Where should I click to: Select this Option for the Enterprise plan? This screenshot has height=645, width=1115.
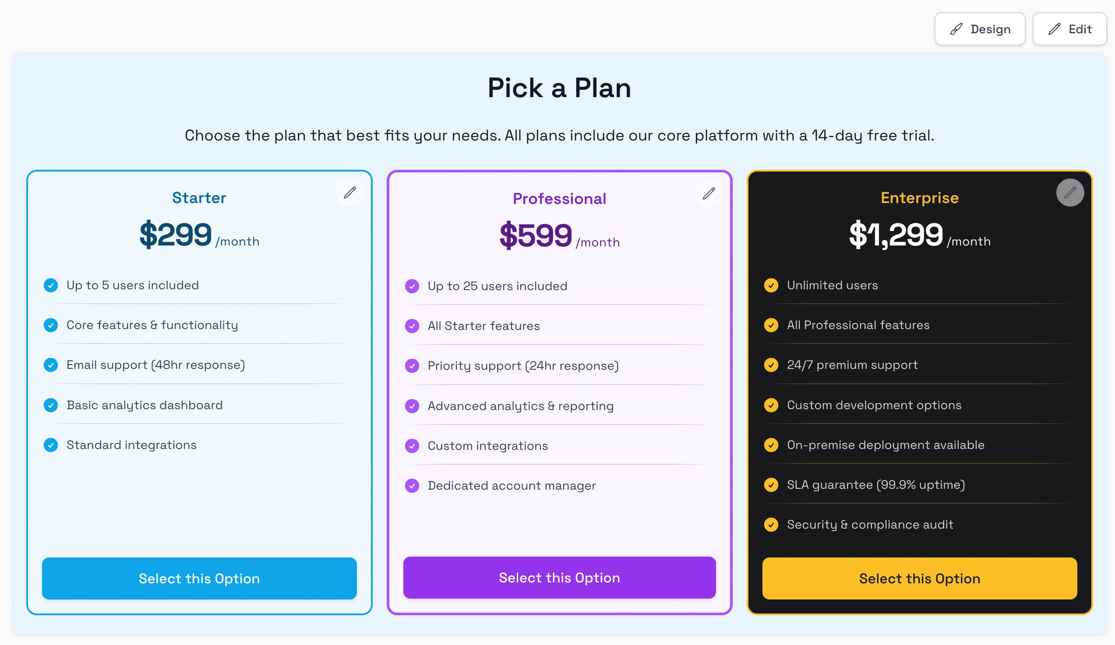pos(919,578)
